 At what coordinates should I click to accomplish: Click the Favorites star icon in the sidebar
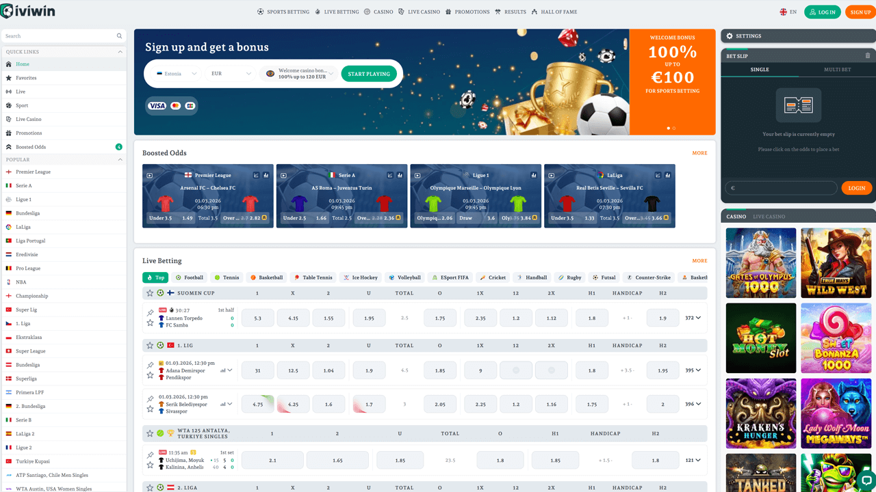tap(9, 78)
